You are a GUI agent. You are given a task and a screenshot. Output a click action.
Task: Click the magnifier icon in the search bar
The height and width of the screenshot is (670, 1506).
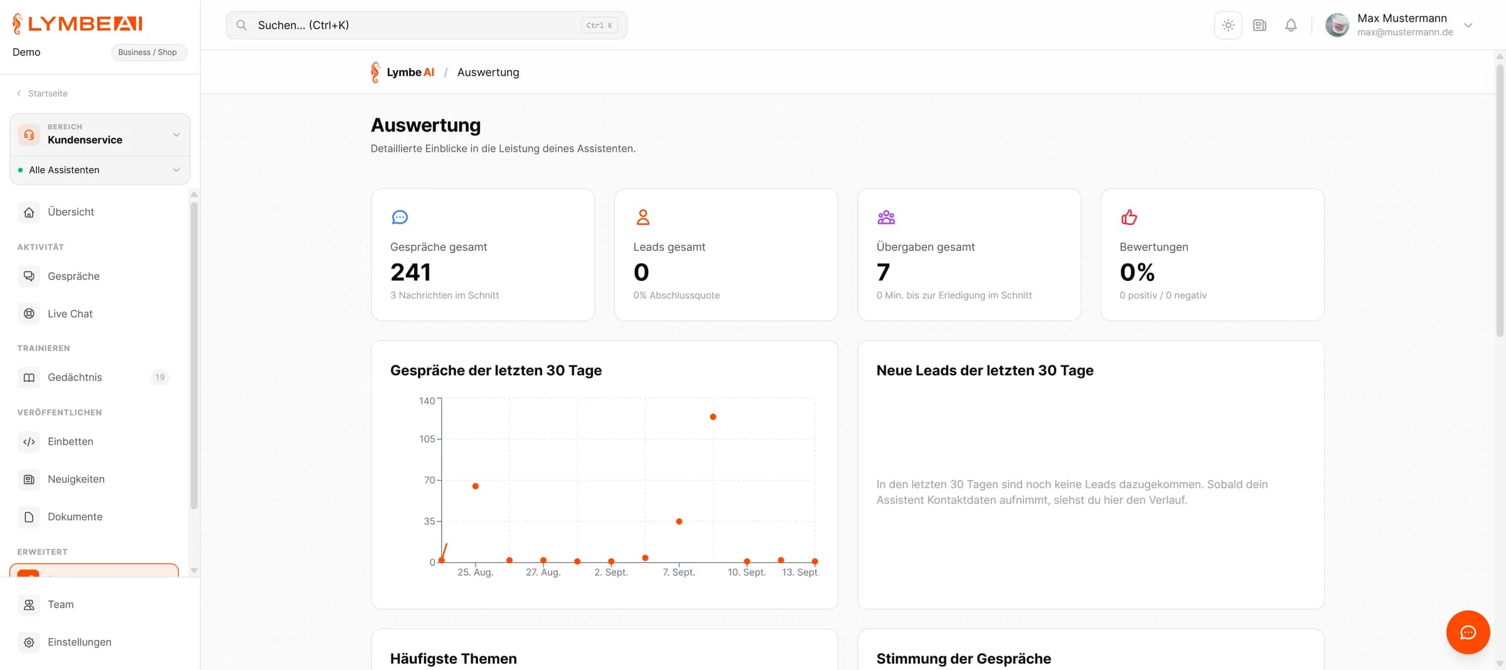[242, 25]
